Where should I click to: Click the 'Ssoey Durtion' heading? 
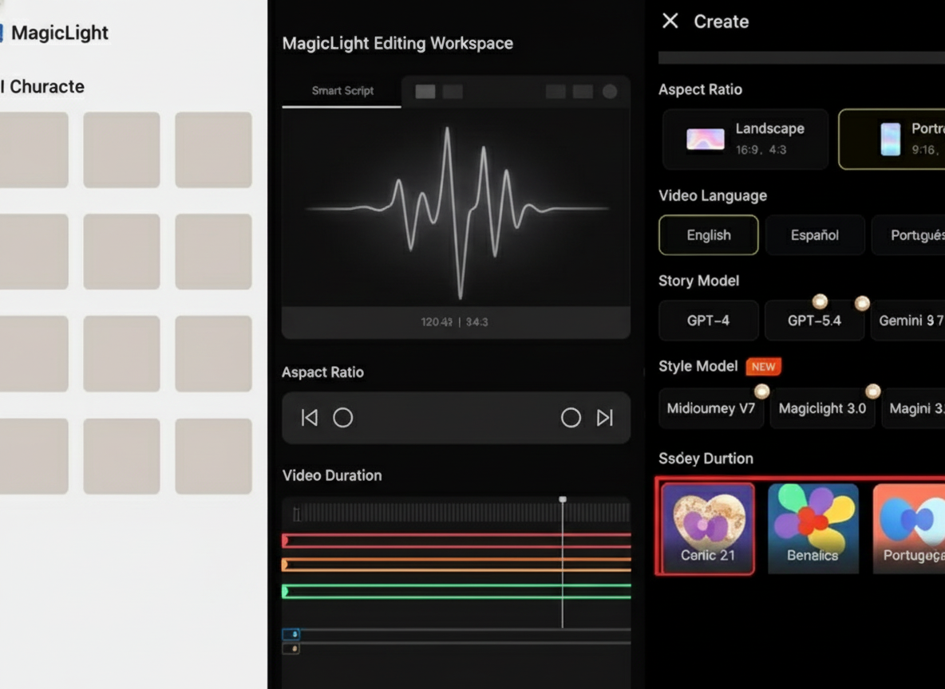(706, 459)
